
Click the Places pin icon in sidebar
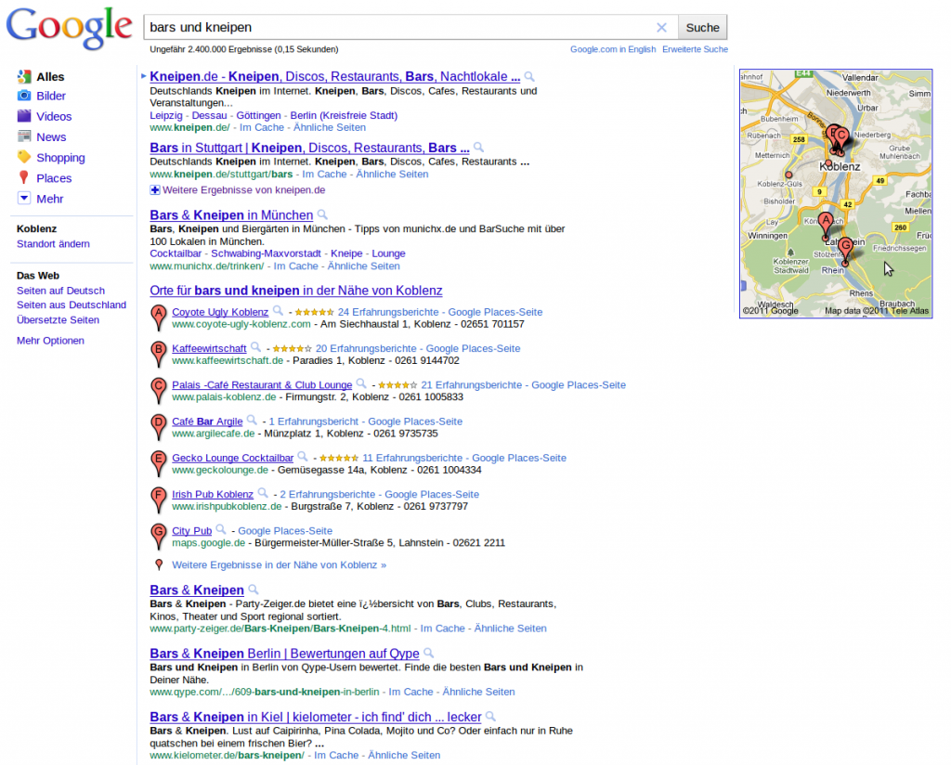24,178
